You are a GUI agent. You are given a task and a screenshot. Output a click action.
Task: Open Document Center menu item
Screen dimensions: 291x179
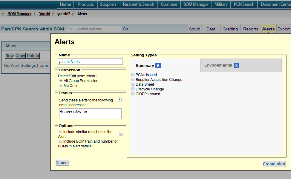[275, 4]
